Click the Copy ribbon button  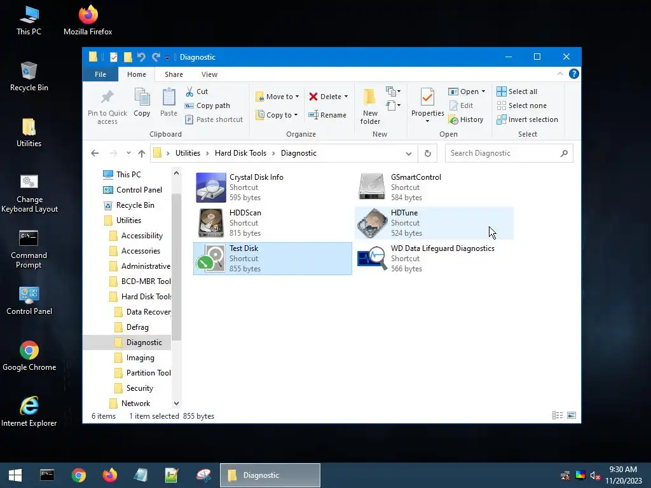142,102
